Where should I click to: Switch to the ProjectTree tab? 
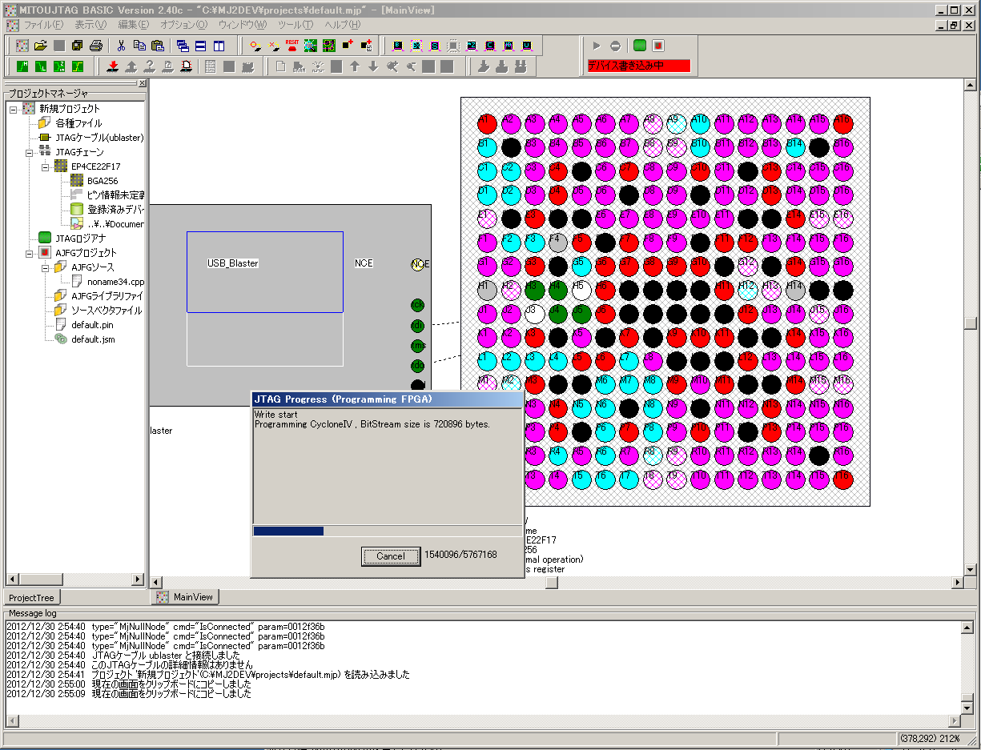pos(32,598)
